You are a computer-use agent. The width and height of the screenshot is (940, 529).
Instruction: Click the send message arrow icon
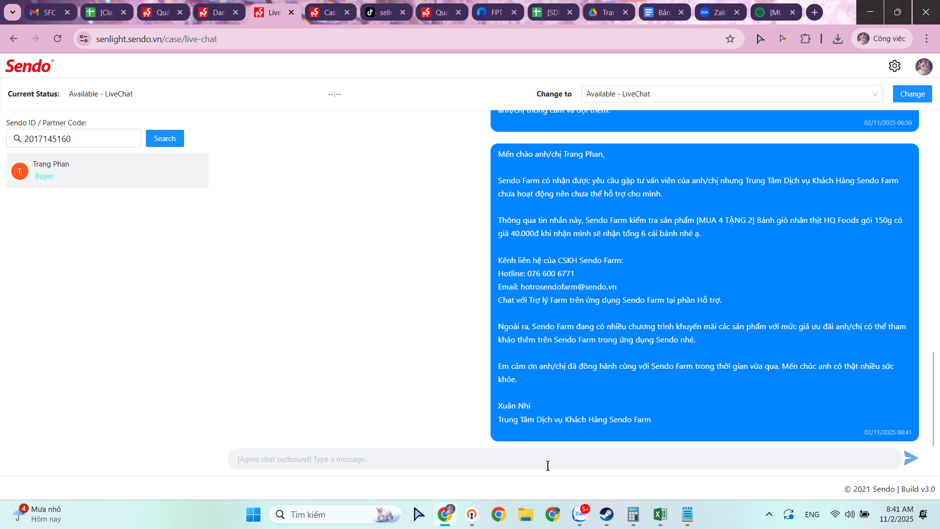point(911,458)
